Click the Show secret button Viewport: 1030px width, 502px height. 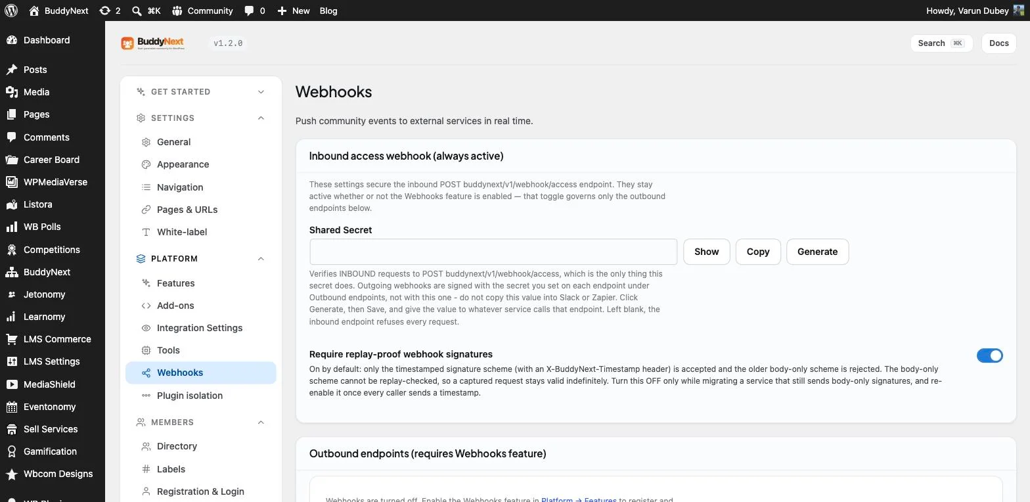[x=707, y=252]
